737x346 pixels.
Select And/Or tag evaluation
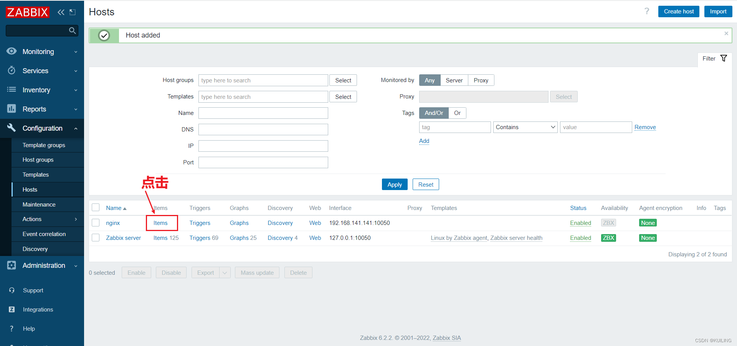point(434,113)
